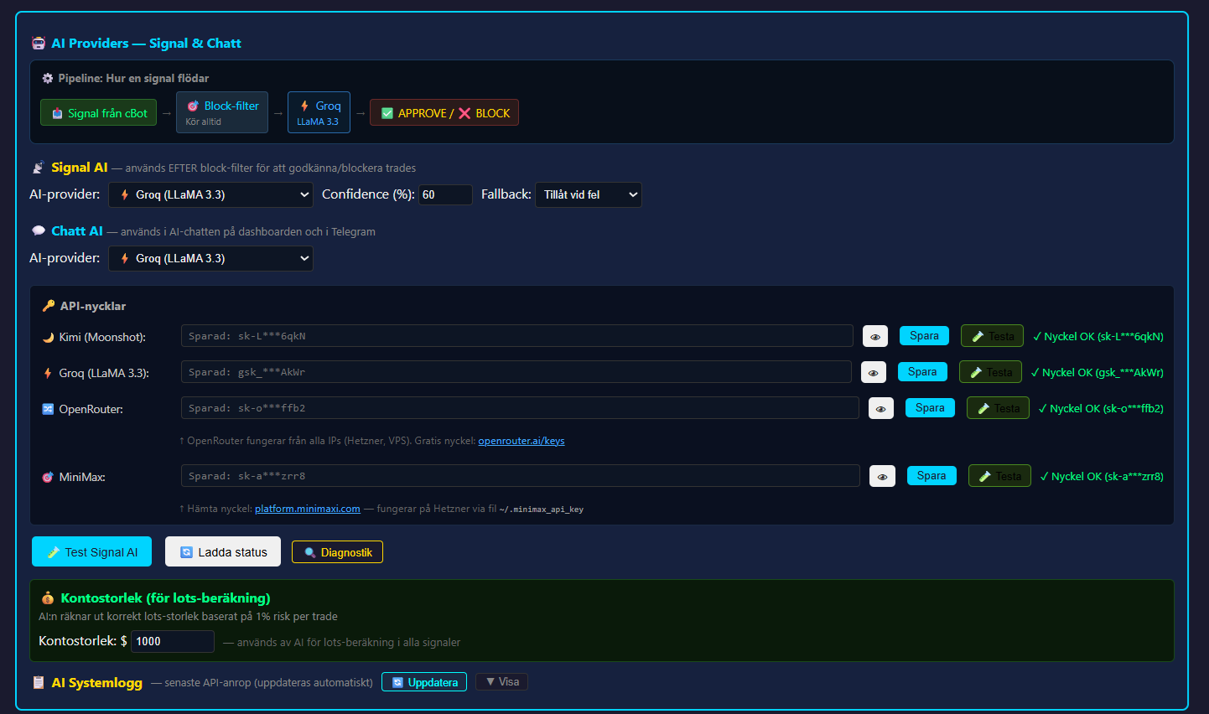The image size is (1209, 714).
Task: Refresh the system log with Uppdatera
Action: click(424, 682)
